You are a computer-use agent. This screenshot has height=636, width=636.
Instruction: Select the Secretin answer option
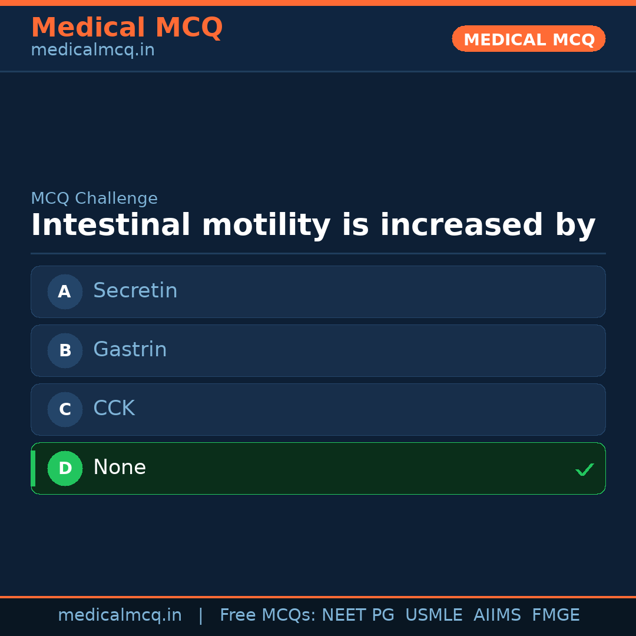[135, 291]
